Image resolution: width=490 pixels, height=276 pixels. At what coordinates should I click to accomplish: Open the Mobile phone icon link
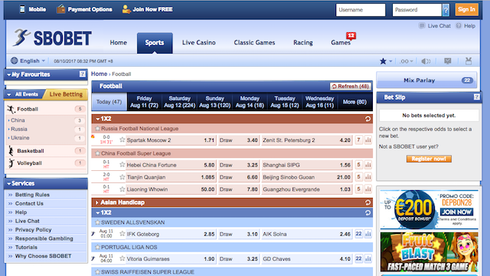click(x=22, y=9)
